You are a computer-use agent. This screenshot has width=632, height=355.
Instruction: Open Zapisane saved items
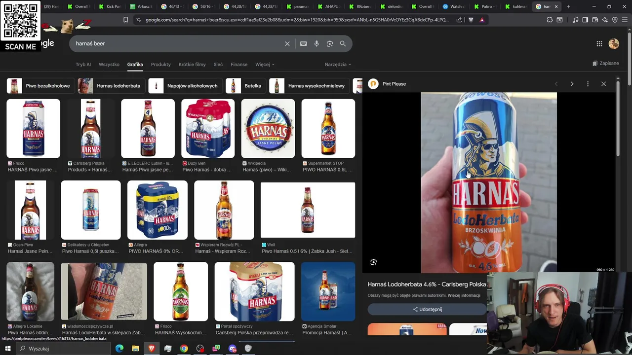(605, 63)
